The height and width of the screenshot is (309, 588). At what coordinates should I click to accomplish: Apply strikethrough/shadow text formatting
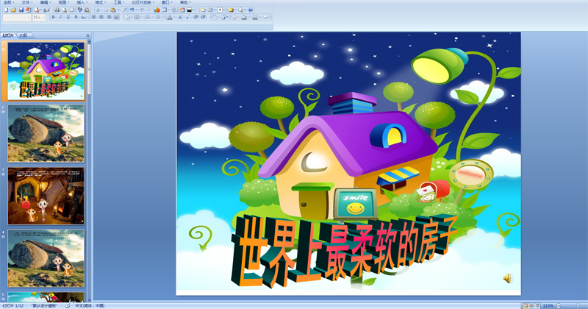(x=76, y=17)
